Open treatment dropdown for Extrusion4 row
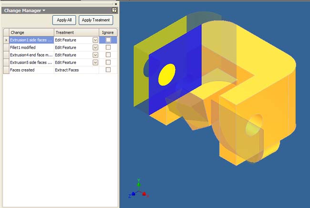Screen dimensions: 310x208 (95, 55)
